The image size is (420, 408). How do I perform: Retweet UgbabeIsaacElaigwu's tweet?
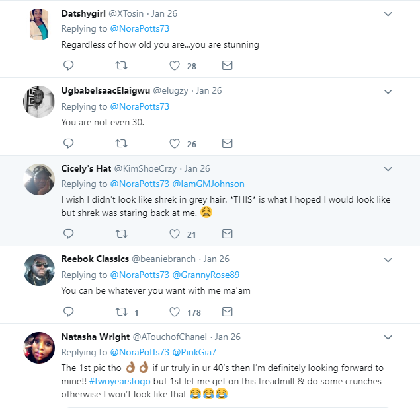point(121,143)
